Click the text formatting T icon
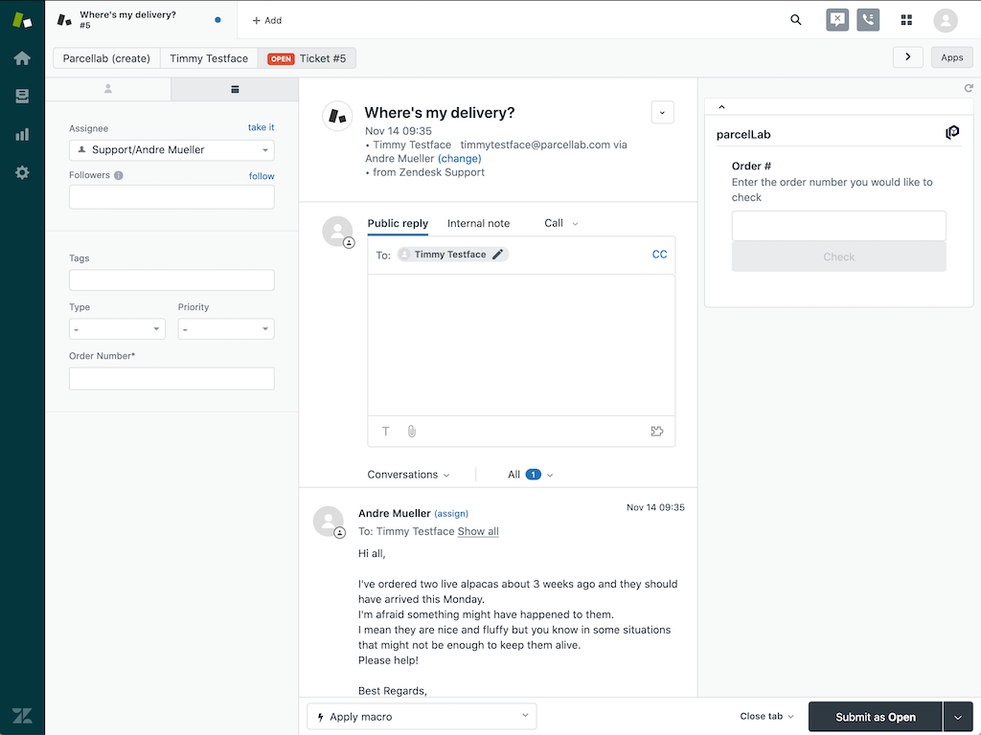Viewport: 981px width, 735px height. click(x=386, y=432)
